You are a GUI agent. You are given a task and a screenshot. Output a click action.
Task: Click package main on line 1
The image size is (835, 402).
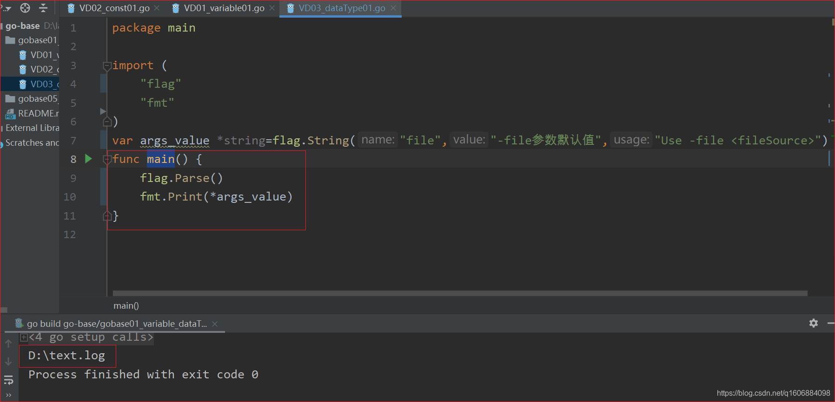(x=153, y=28)
